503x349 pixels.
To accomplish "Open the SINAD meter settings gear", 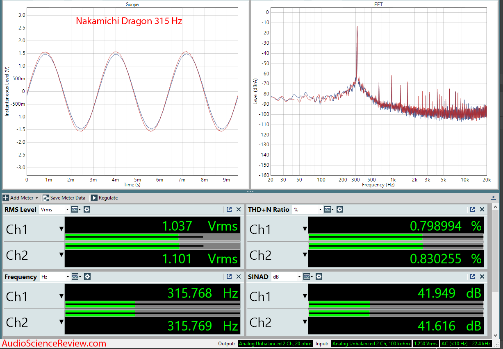I will pos(319,276).
